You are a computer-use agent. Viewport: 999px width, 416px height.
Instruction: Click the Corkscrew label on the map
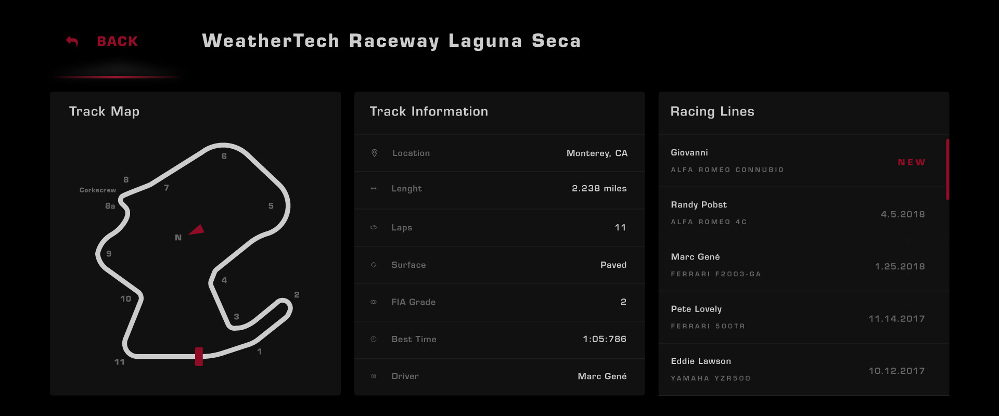point(98,190)
